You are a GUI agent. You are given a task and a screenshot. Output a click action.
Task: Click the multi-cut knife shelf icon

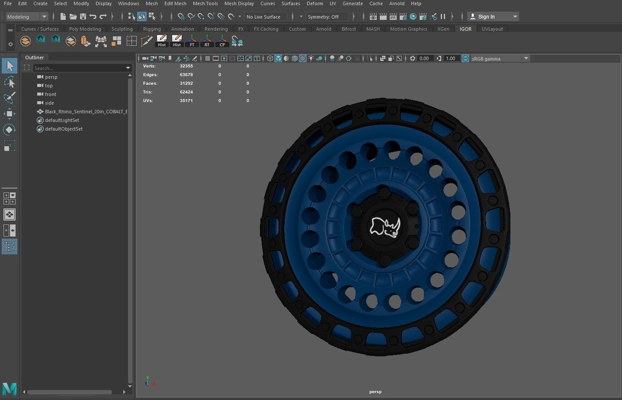(147, 41)
